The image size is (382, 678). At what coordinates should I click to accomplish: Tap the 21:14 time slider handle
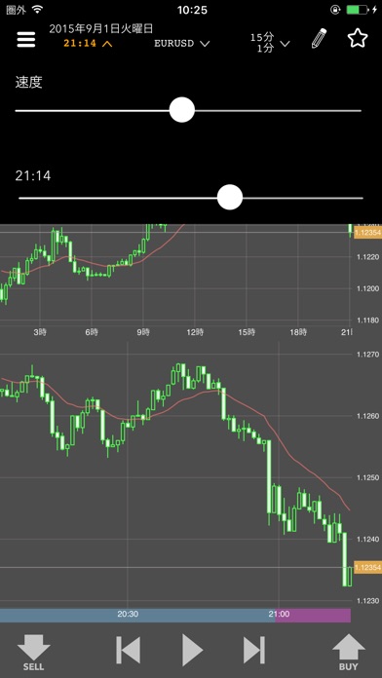tap(230, 197)
